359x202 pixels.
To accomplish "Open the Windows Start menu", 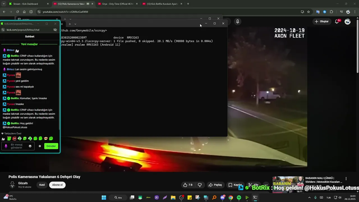I will coord(104,198).
